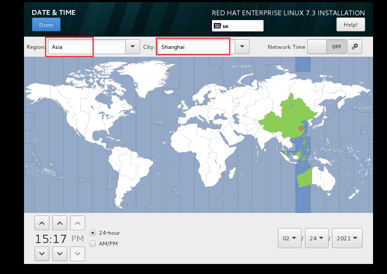Increase hours with the up arrow
Screen dimensions: 387x274
coord(42,223)
